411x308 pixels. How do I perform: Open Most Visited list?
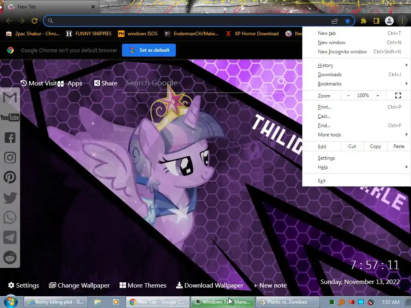[39, 83]
